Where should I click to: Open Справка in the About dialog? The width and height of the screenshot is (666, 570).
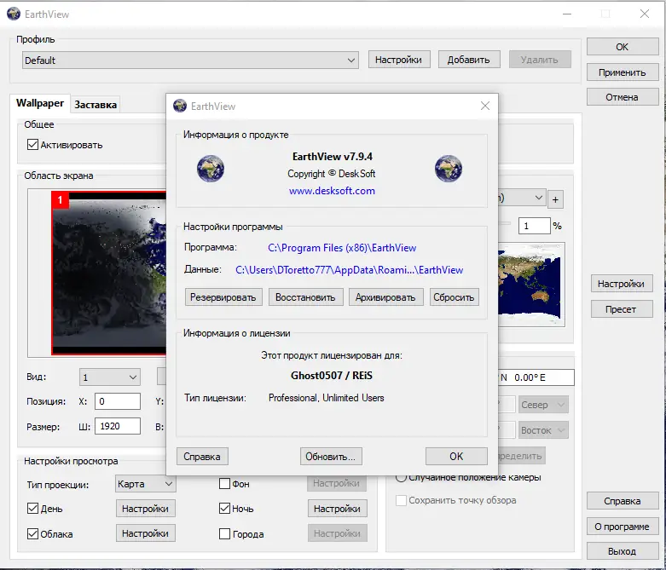[x=202, y=456]
